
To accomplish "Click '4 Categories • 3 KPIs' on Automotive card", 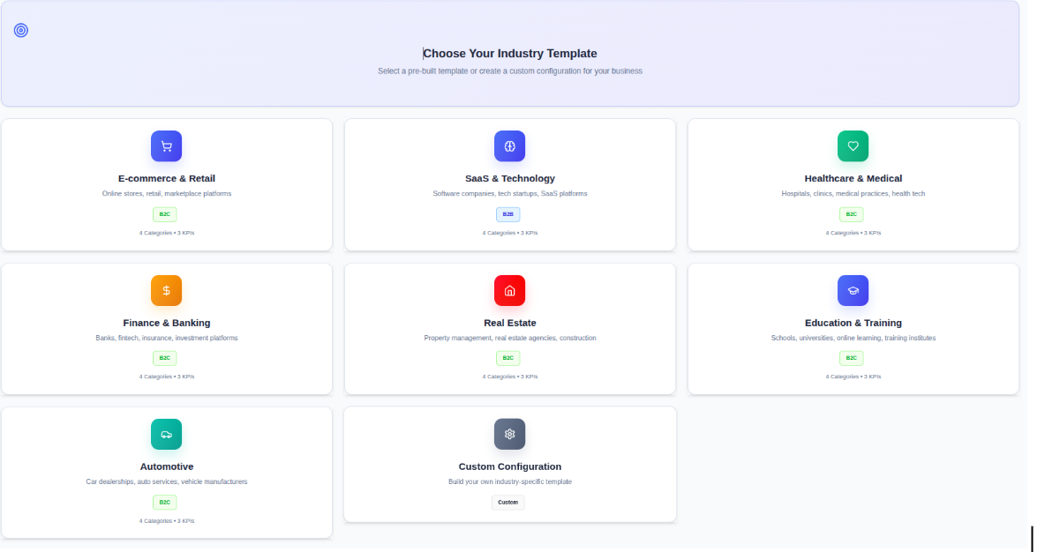I will [167, 521].
